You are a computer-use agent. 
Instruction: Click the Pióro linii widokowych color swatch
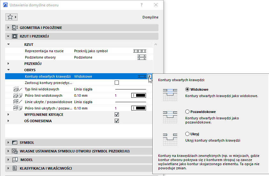pos(139,95)
